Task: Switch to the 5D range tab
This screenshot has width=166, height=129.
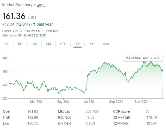Action: coord(20,44)
